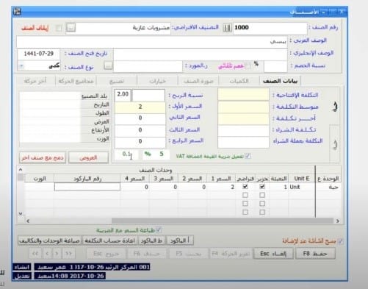
Task: Open supplier browse ellipsis button
Action: 108,65
